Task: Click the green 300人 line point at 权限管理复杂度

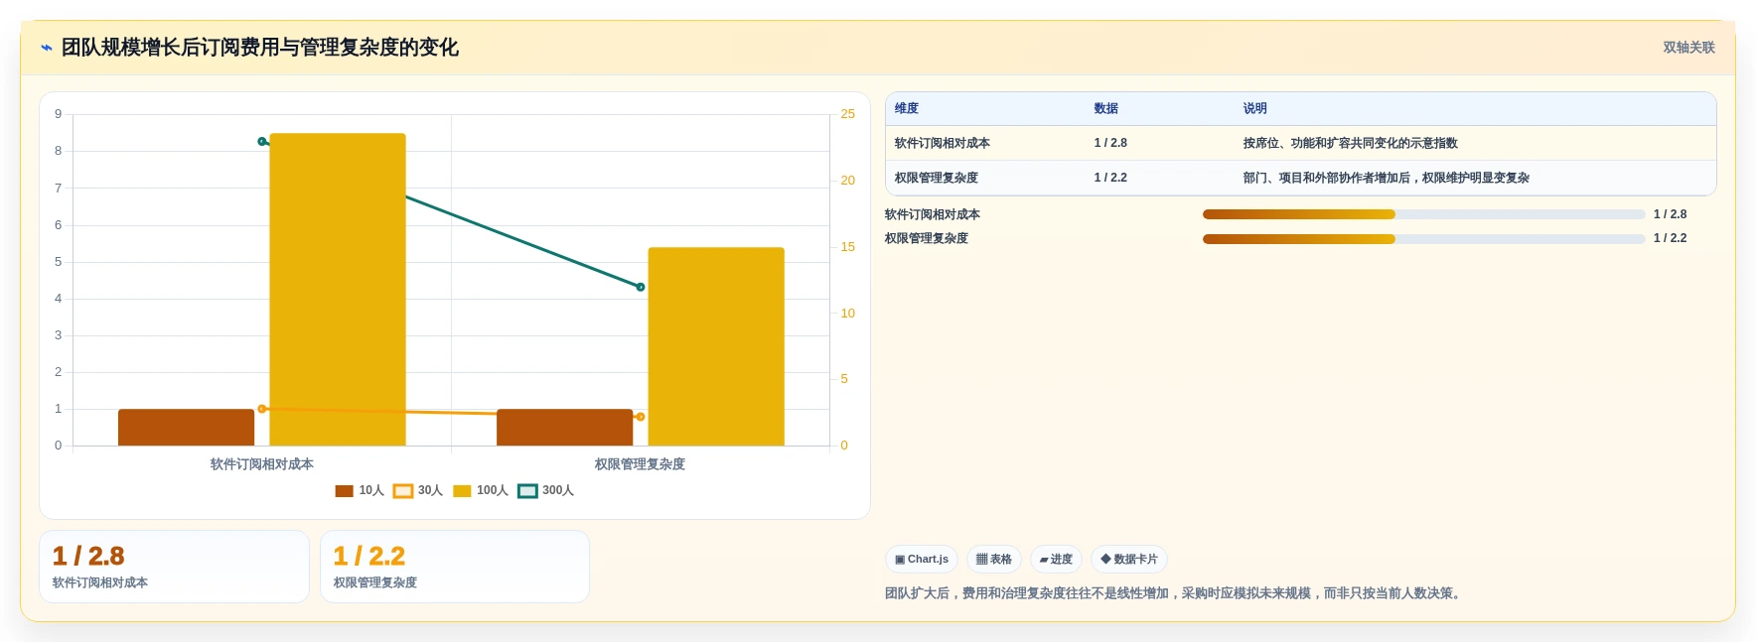Action: pos(641,288)
